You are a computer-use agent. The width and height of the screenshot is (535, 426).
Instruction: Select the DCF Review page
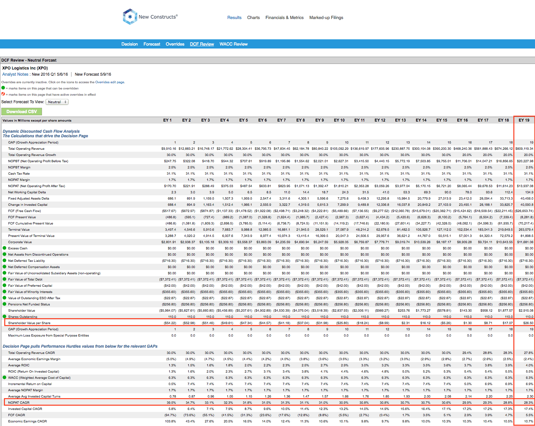(x=202, y=44)
